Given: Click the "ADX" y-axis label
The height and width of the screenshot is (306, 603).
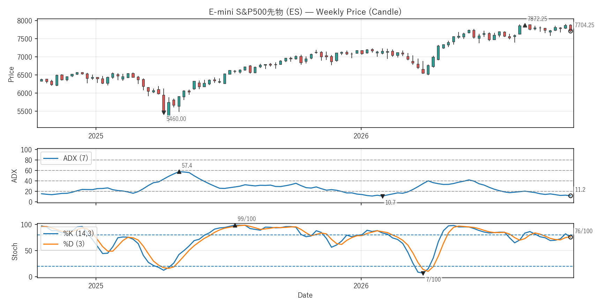Looking at the screenshot, I should 14,176.
